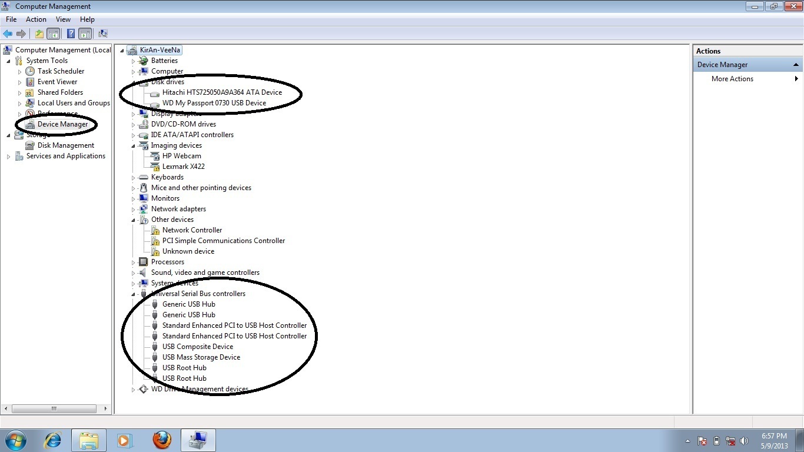This screenshot has height=452, width=804.
Task: Select Unknown device under Other devices
Action: 188,251
